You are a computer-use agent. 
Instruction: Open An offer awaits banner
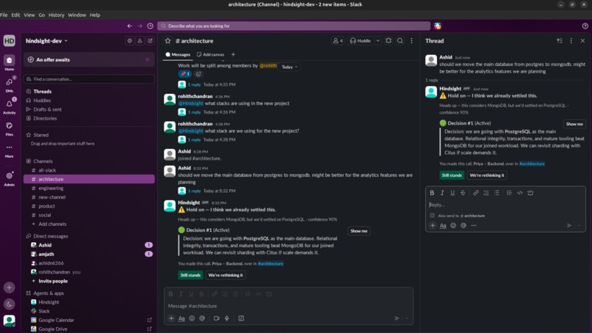pyautogui.click(x=89, y=59)
